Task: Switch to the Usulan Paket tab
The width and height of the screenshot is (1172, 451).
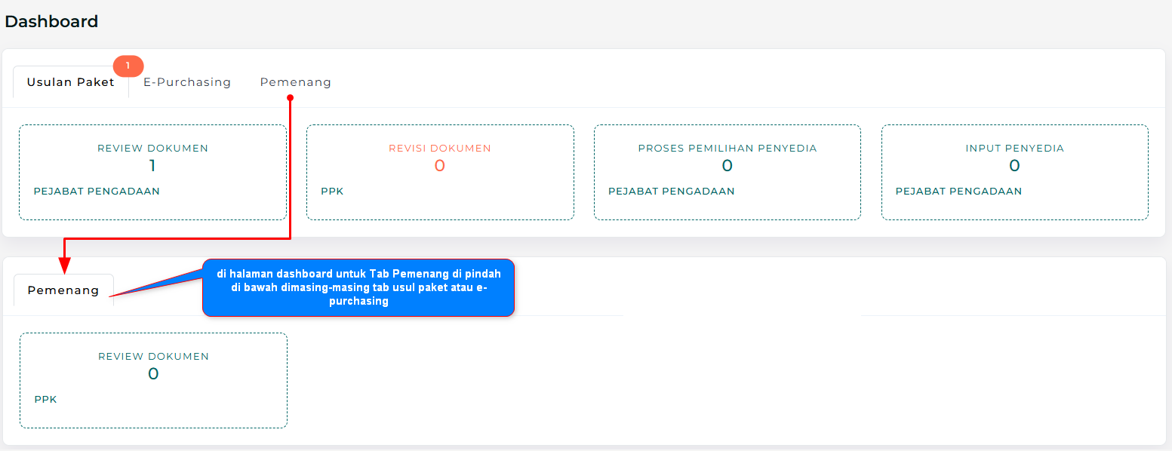Action: 70,82
